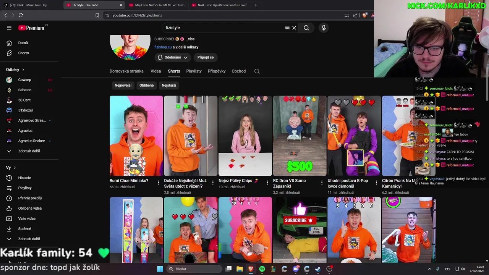The width and height of the screenshot is (489, 275).
Task: Select the channel Shorts tab
Action: click(174, 71)
